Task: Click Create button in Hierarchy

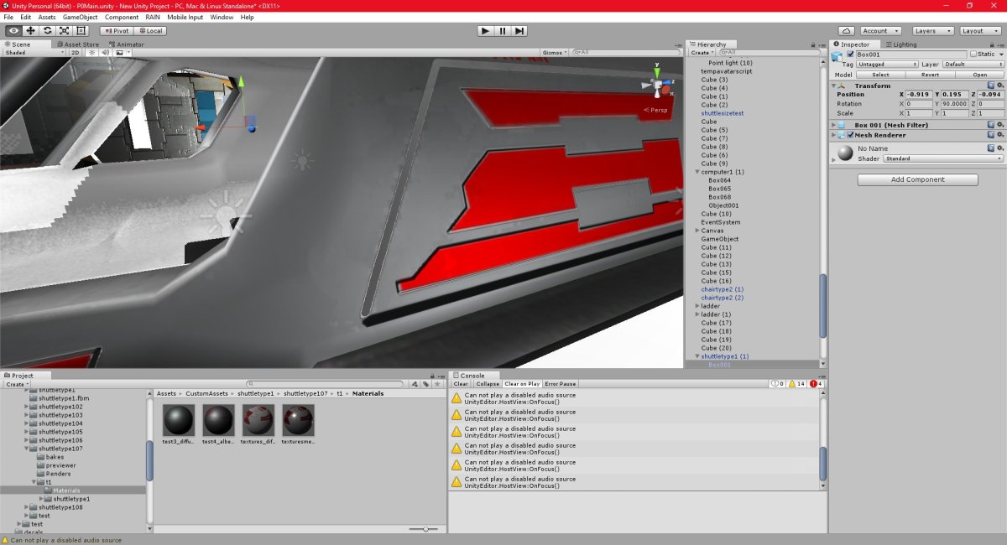Action: (702, 52)
